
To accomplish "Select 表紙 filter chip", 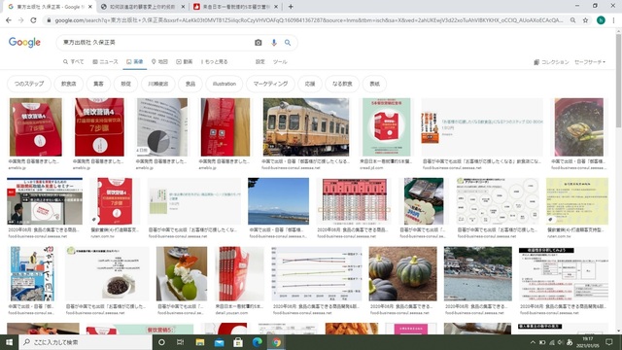I will (374, 84).
